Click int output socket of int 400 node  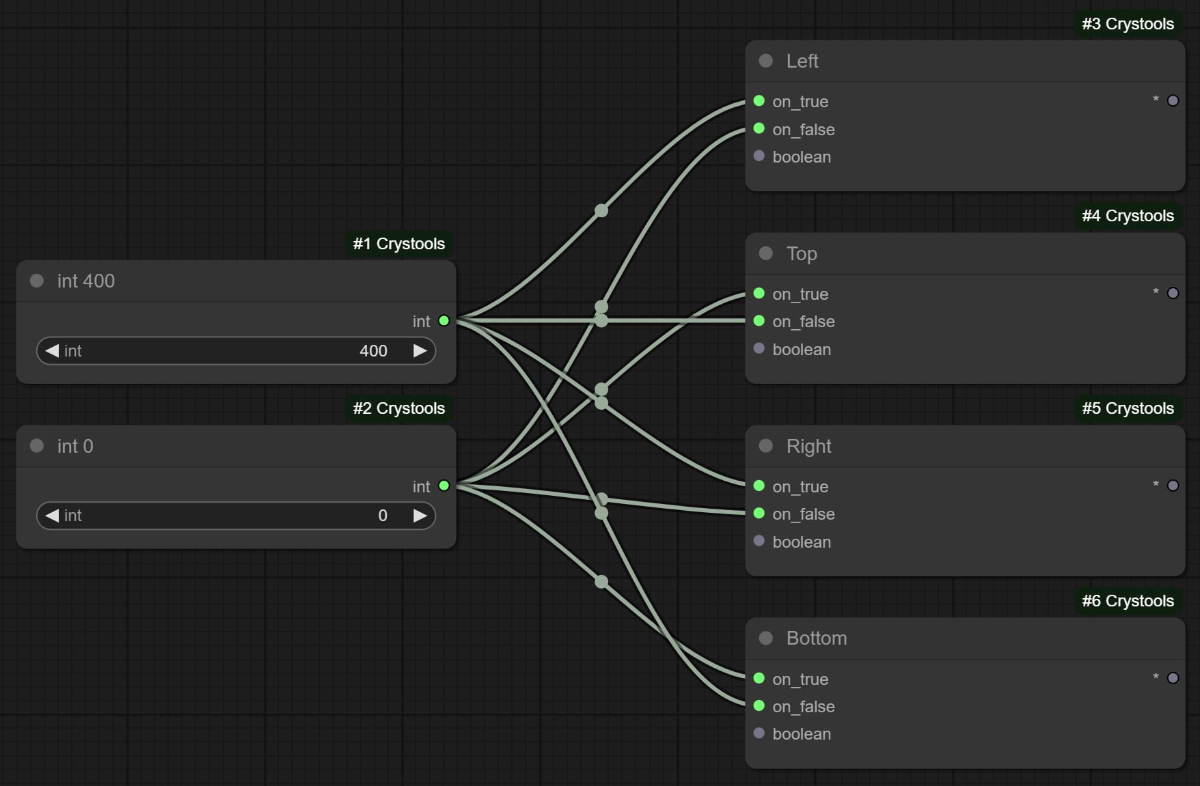point(444,320)
